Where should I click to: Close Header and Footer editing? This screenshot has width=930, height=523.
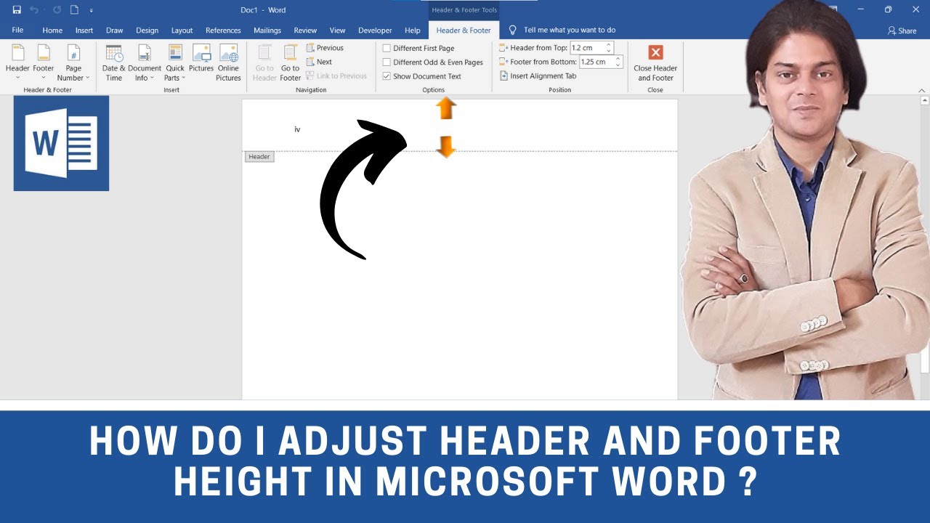[x=655, y=62]
